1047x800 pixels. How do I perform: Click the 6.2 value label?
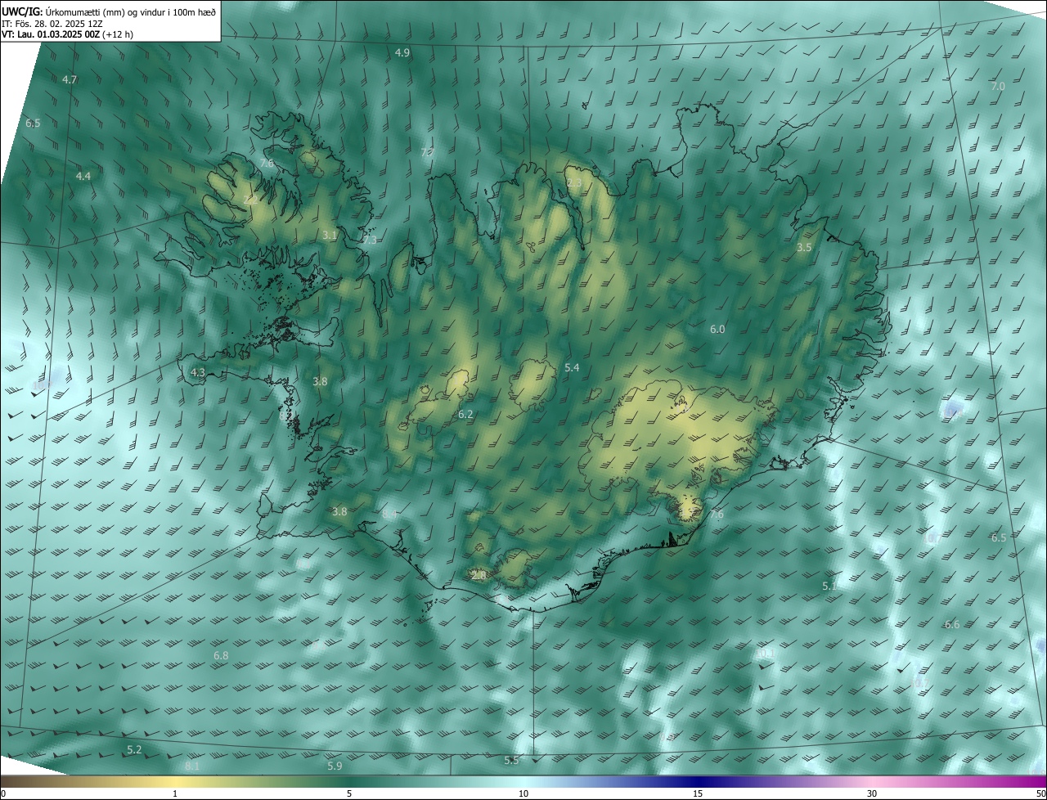(x=465, y=415)
